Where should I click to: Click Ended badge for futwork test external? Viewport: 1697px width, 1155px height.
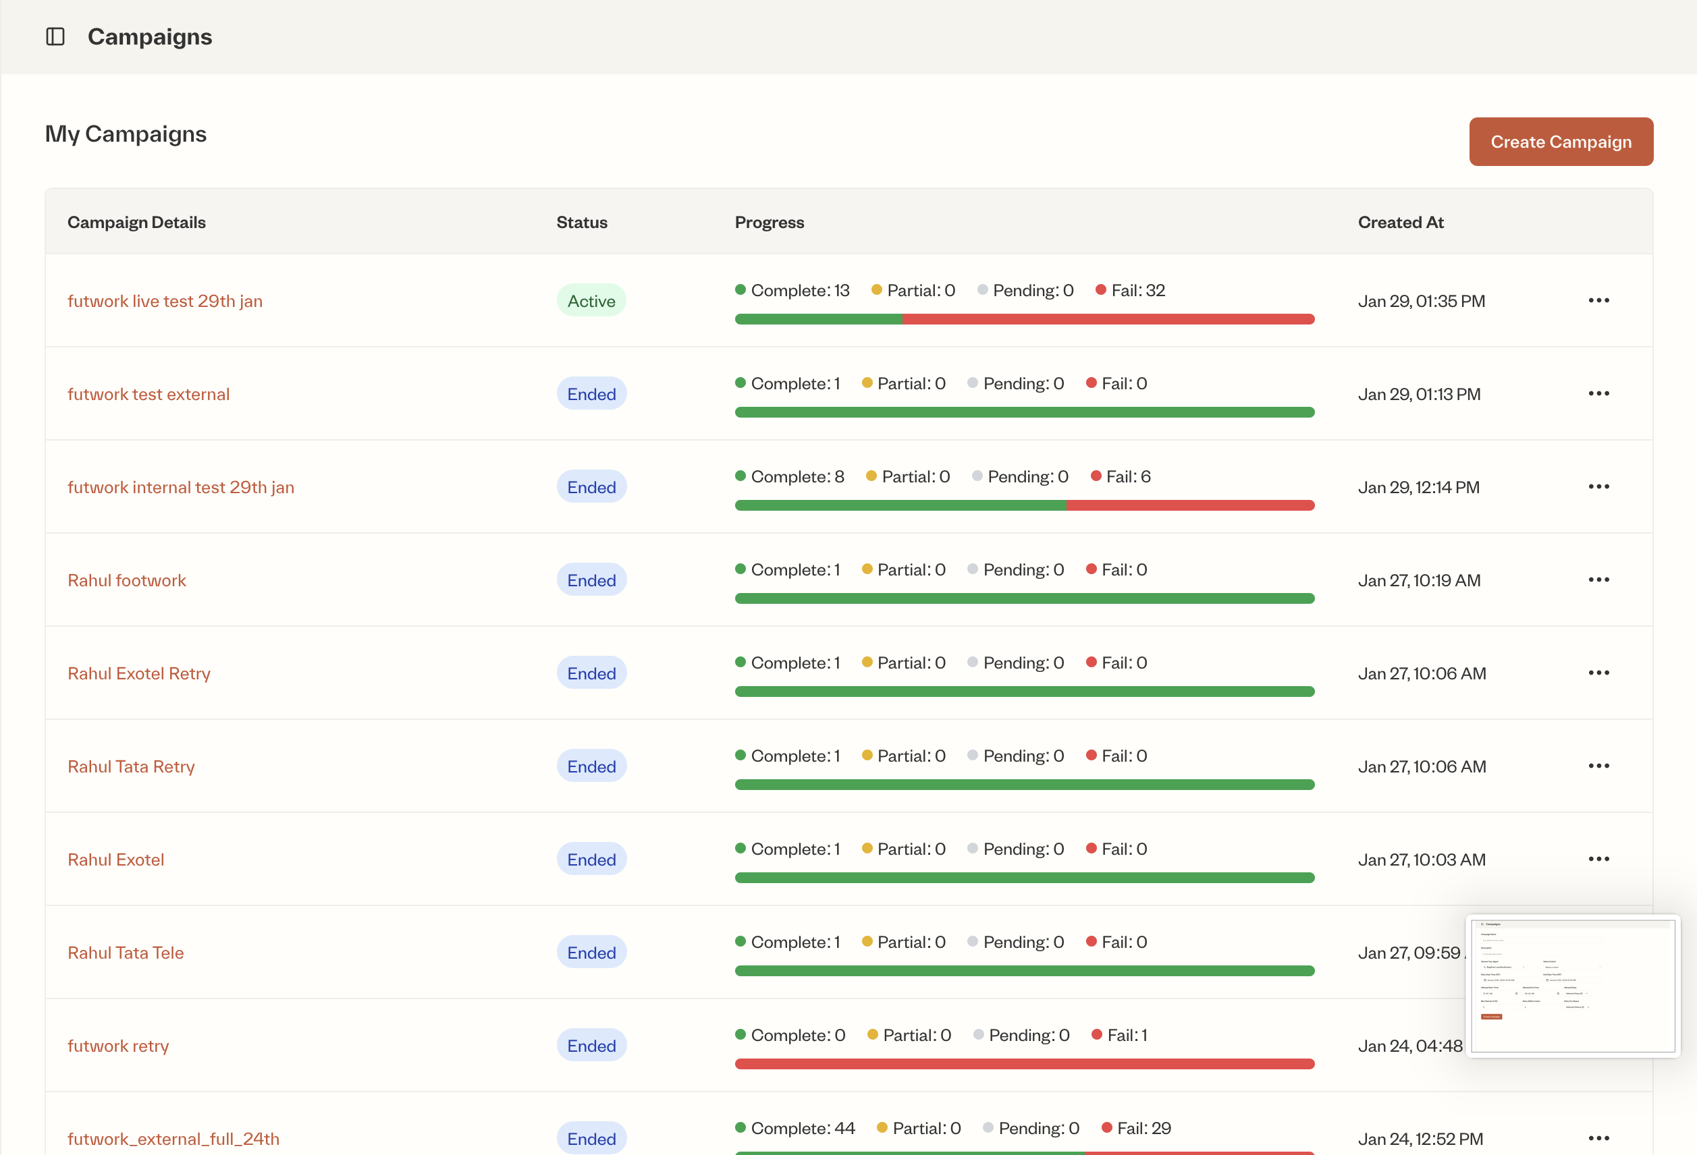pos(591,394)
